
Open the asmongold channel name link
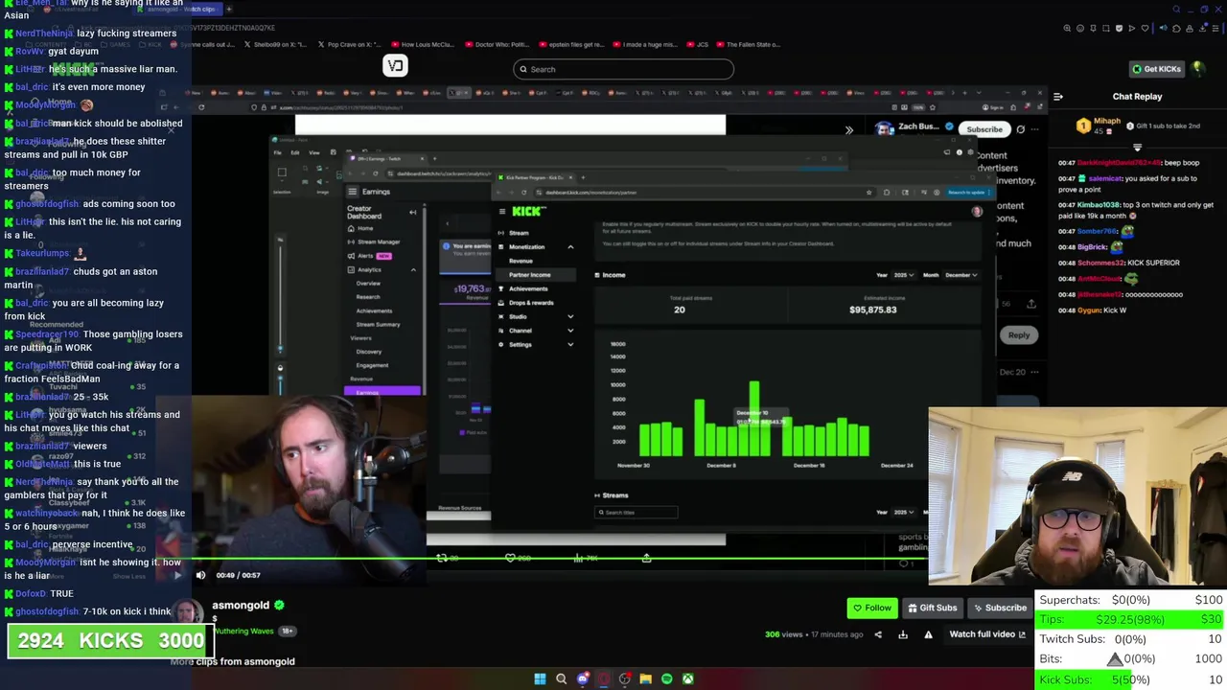tap(241, 606)
